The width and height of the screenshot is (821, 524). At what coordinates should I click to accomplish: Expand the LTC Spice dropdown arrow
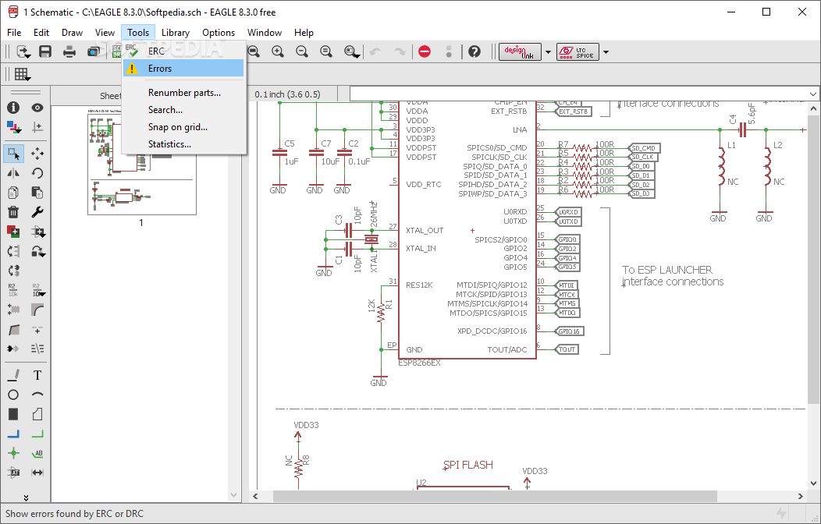[606, 52]
